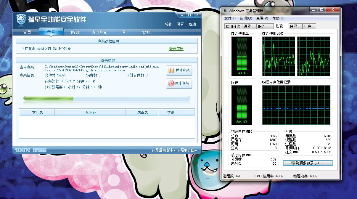Click the 预计还需要 remaining time text

point(73,87)
